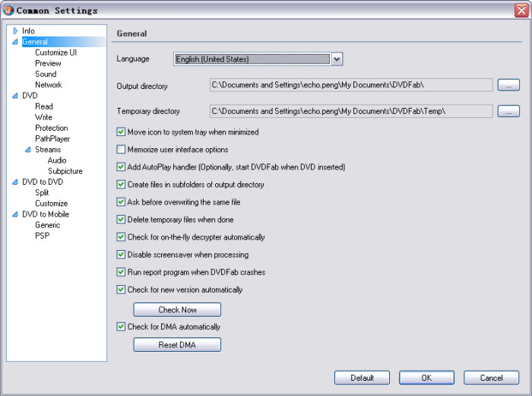Viewport: 532px width, 396px height.
Task: Collapse the DVD tree node arrow
Action: pyautogui.click(x=15, y=96)
